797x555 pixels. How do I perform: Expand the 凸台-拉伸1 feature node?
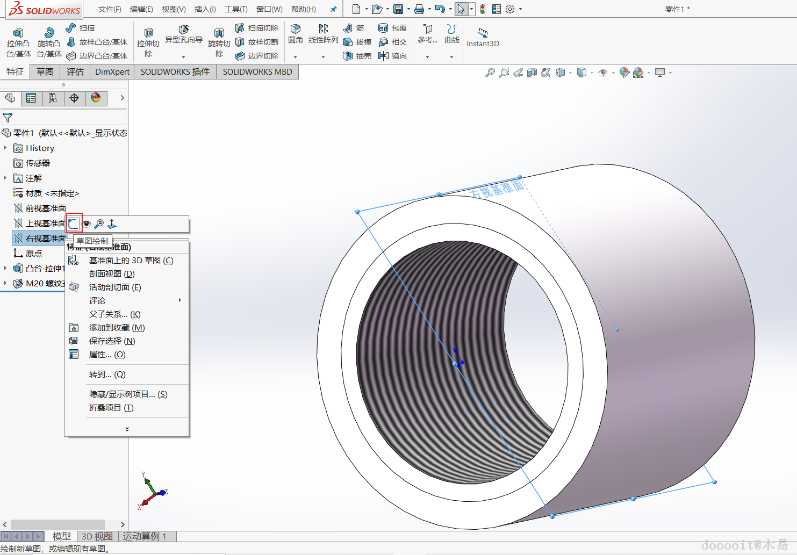5,268
